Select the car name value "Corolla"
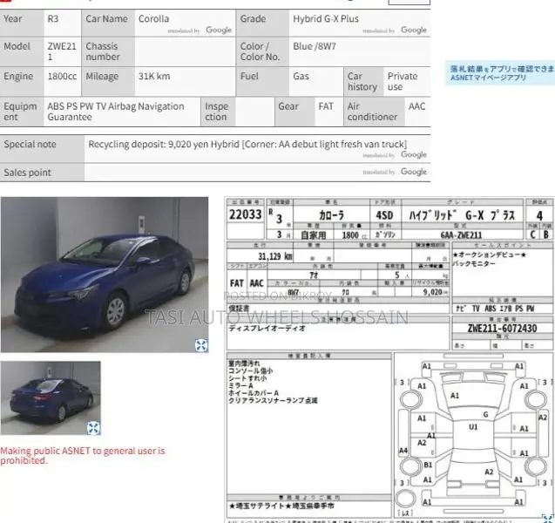555x523 pixels. (153, 19)
